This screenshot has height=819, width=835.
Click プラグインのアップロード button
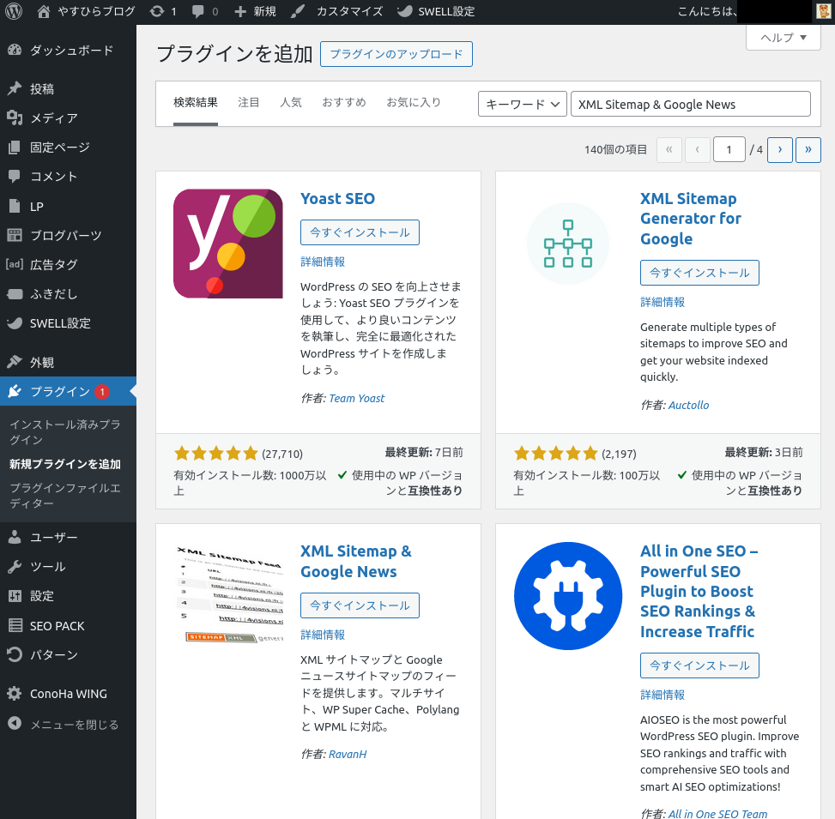[x=396, y=54]
